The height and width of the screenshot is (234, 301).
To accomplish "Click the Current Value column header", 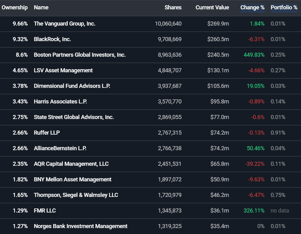I will click(212, 7).
